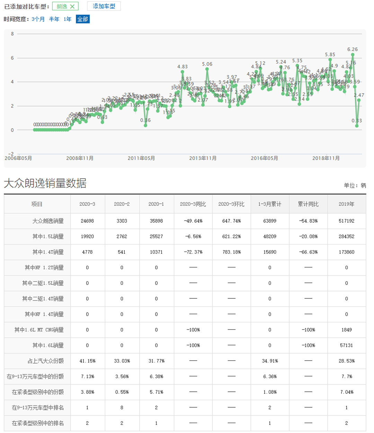This screenshot has width=374, height=433.
Task: Select the 大众朗逸销量 row label
Action: pos(48,221)
